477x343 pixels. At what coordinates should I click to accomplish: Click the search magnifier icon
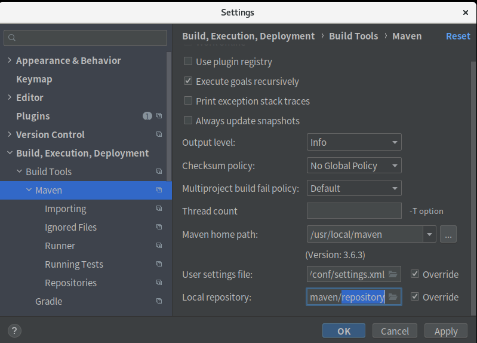tap(12, 38)
